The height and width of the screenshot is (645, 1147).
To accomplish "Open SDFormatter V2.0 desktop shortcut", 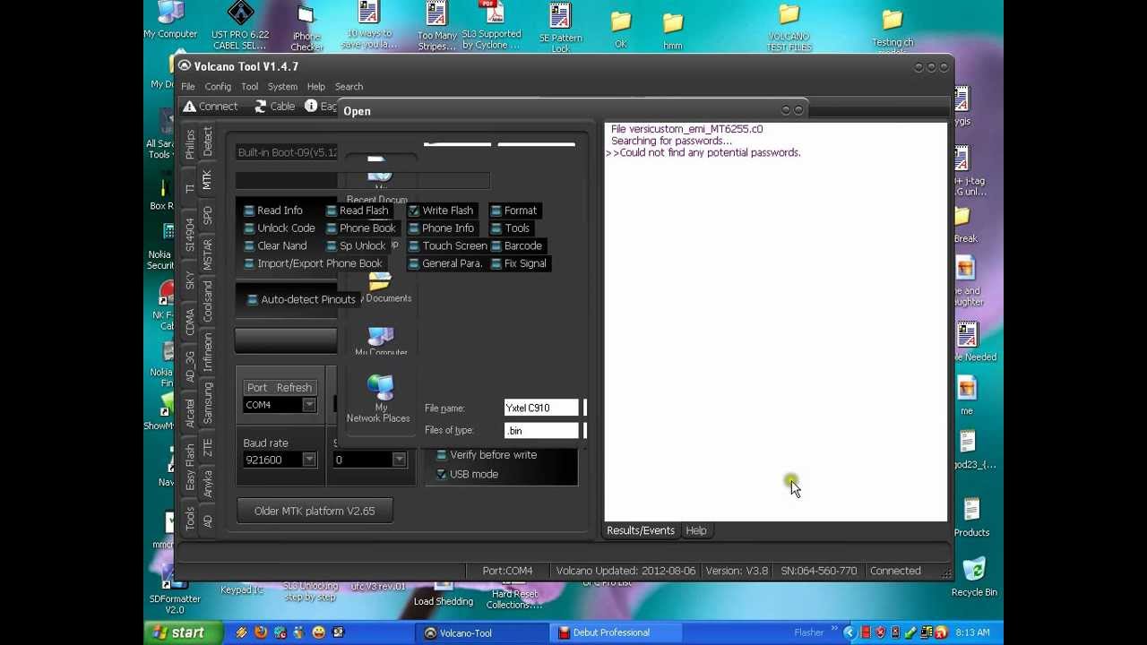I will 175,589.
